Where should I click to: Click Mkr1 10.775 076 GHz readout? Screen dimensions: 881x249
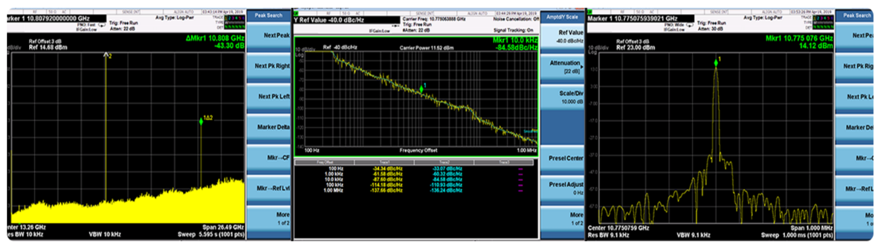[x=799, y=38]
